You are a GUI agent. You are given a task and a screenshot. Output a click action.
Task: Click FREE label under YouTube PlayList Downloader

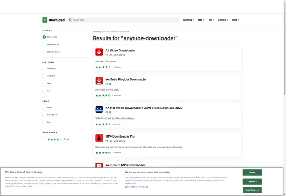coord(108,84)
